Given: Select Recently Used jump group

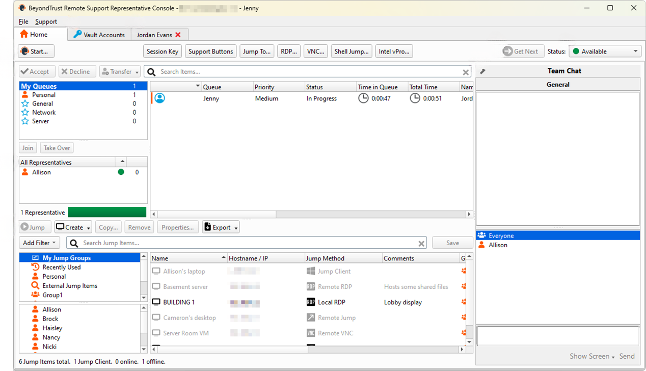Looking at the screenshot, I should click(x=61, y=267).
